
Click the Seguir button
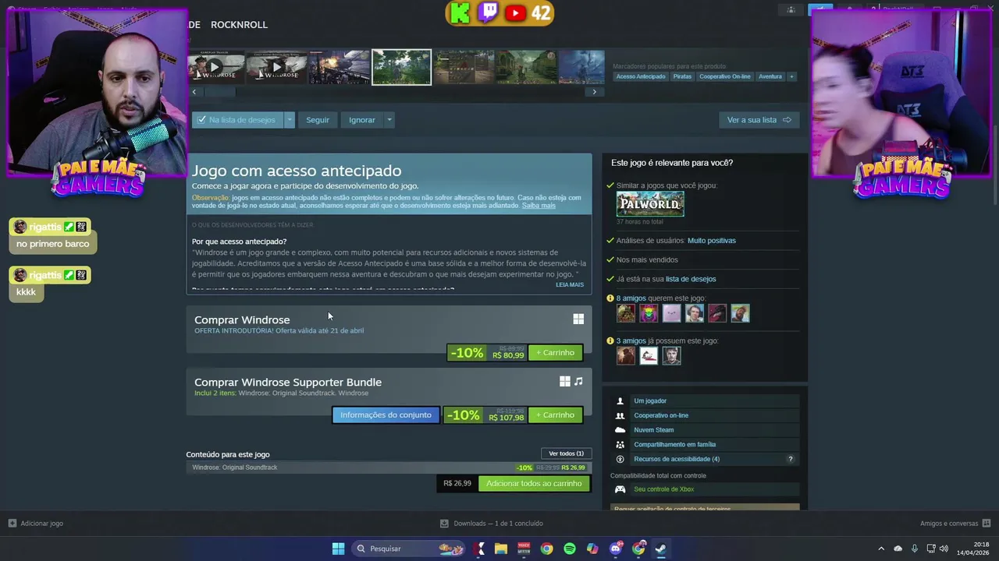318,120
